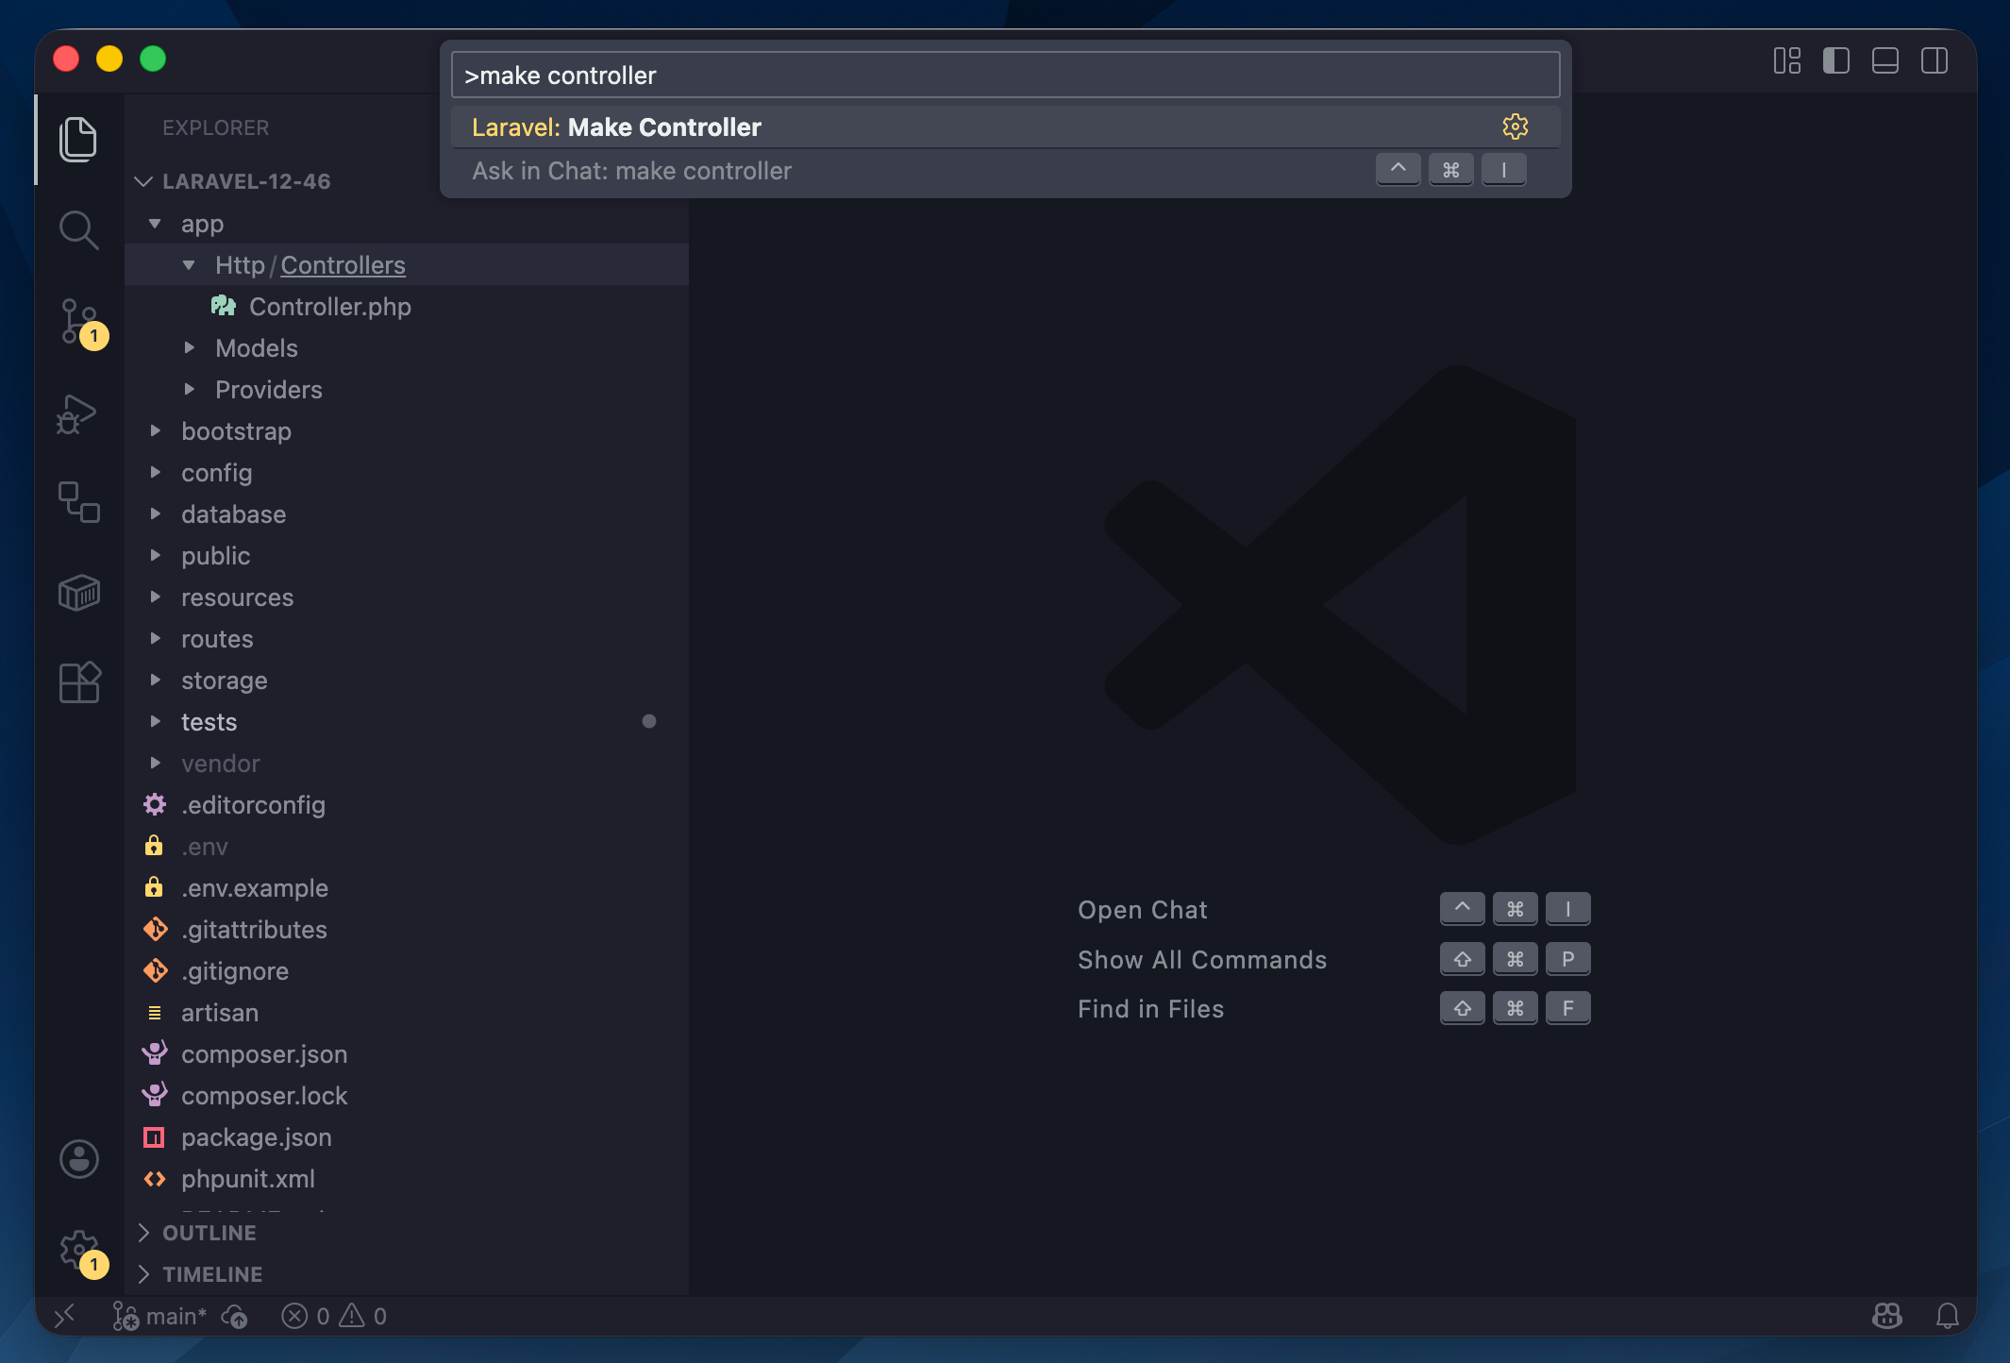
Task: Toggle the Primary Side Bar visibility
Action: point(1835,60)
